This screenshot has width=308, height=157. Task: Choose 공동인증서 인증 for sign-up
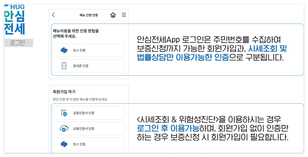(89, 113)
